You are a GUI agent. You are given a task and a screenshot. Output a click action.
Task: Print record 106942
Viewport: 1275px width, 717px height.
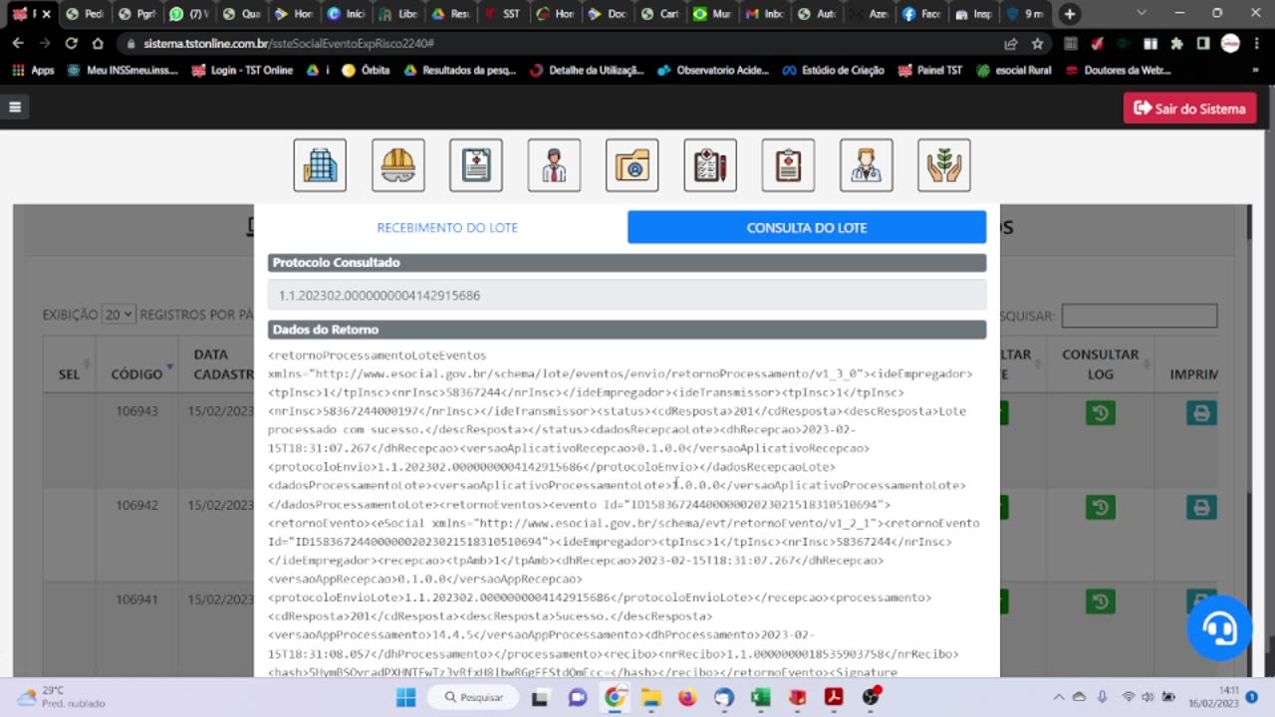(x=1201, y=507)
